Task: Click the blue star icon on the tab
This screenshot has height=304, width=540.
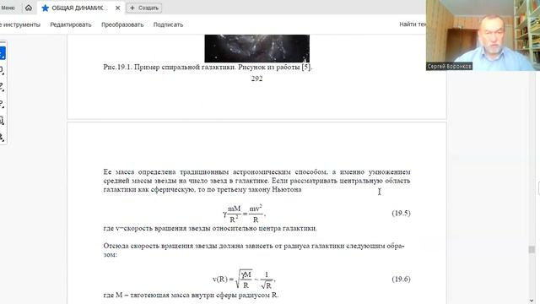Action: (x=45, y=8)
